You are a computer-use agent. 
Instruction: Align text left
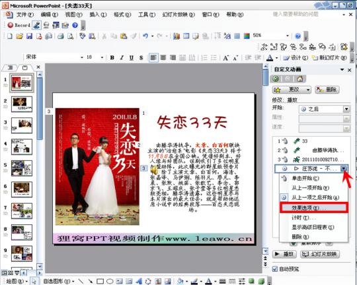pyautogui.click(x=153, y=57)
